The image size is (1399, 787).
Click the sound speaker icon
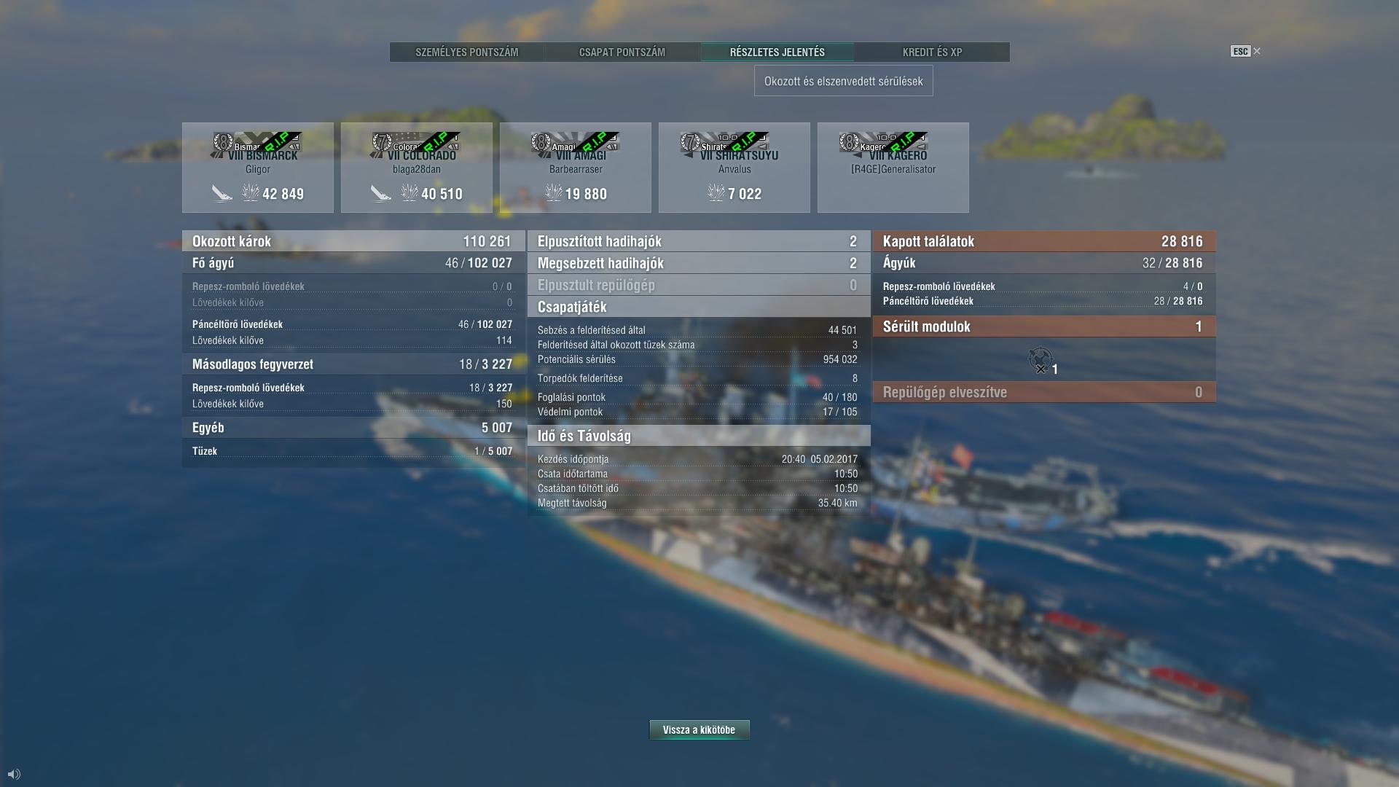tap(14, 774)
